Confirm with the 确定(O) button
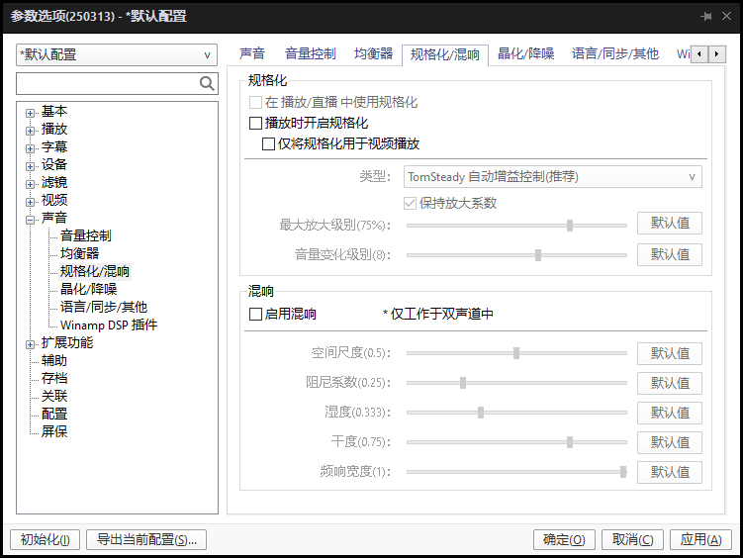The height and width of the screenshot is (558, 743). (564, 539)
